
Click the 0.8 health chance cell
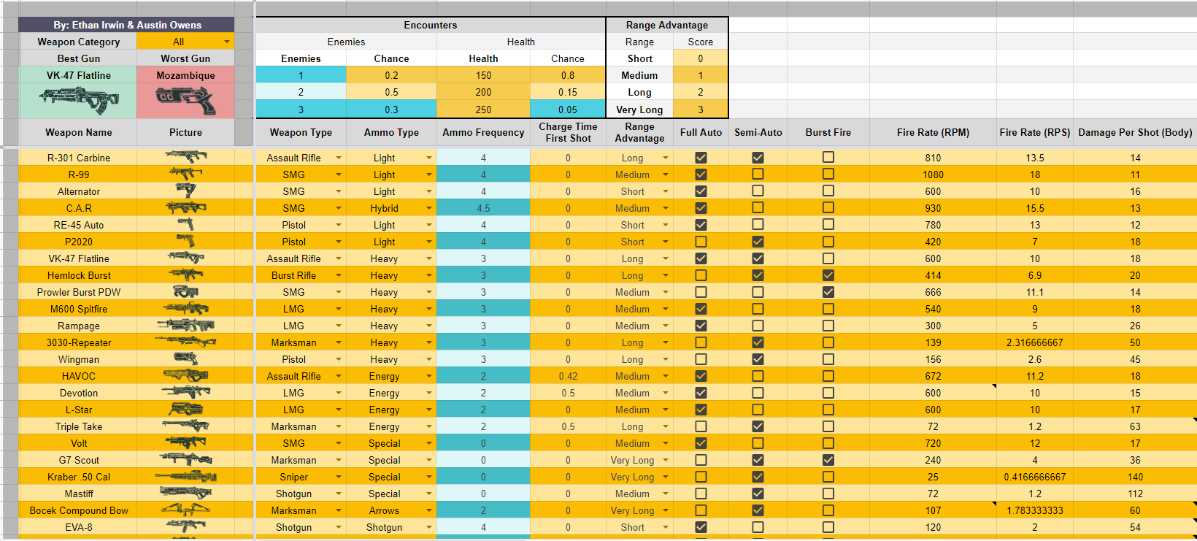[x=568, y=75]
